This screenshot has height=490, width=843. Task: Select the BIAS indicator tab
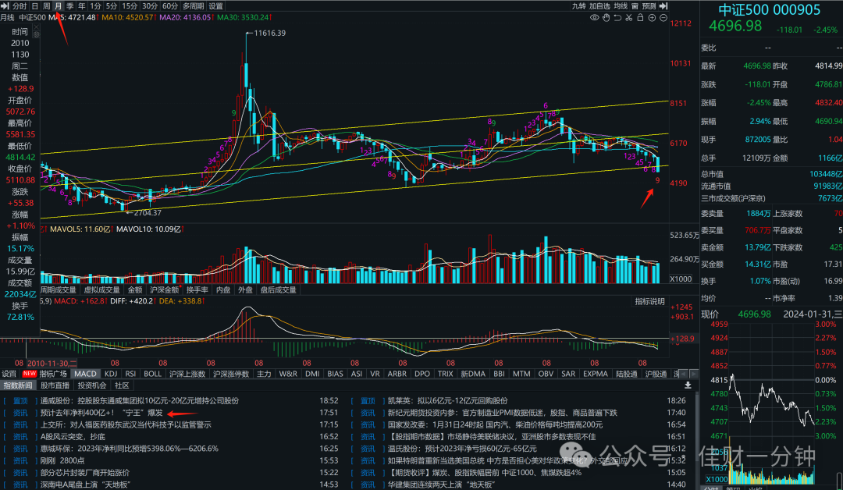(335, 374)
